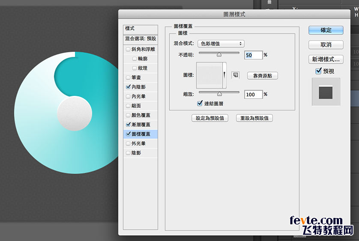
Task: Open the pattern picker dropdown arrow
Action: point(224,75)
